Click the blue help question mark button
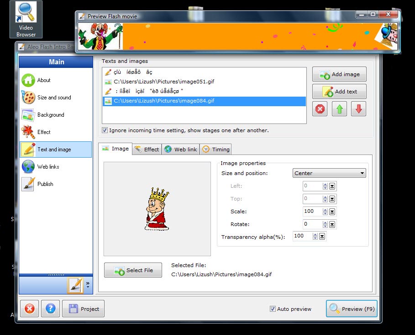 click(51, 309)
